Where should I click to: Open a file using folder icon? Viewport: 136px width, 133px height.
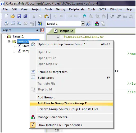tap(13, 16)
